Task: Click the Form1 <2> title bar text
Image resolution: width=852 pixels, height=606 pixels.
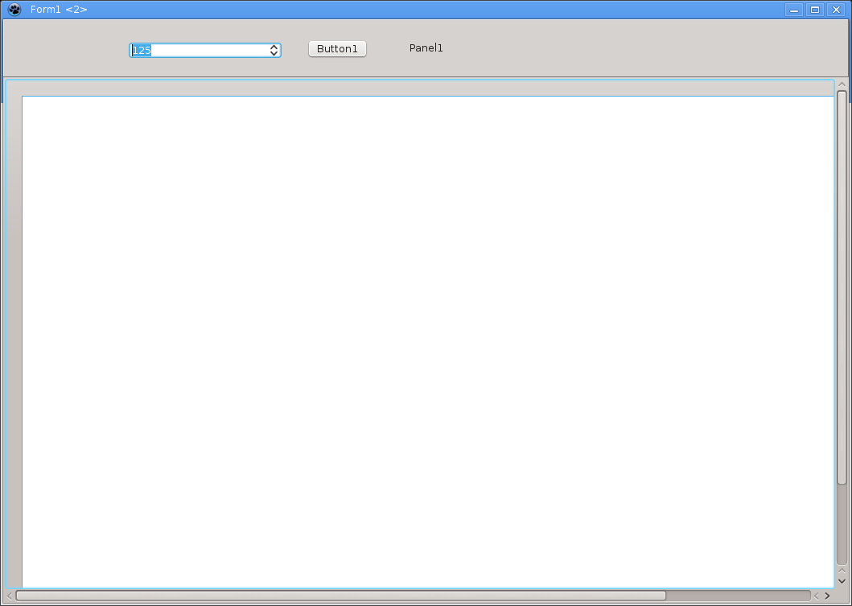Action: (x=59, y=10)
